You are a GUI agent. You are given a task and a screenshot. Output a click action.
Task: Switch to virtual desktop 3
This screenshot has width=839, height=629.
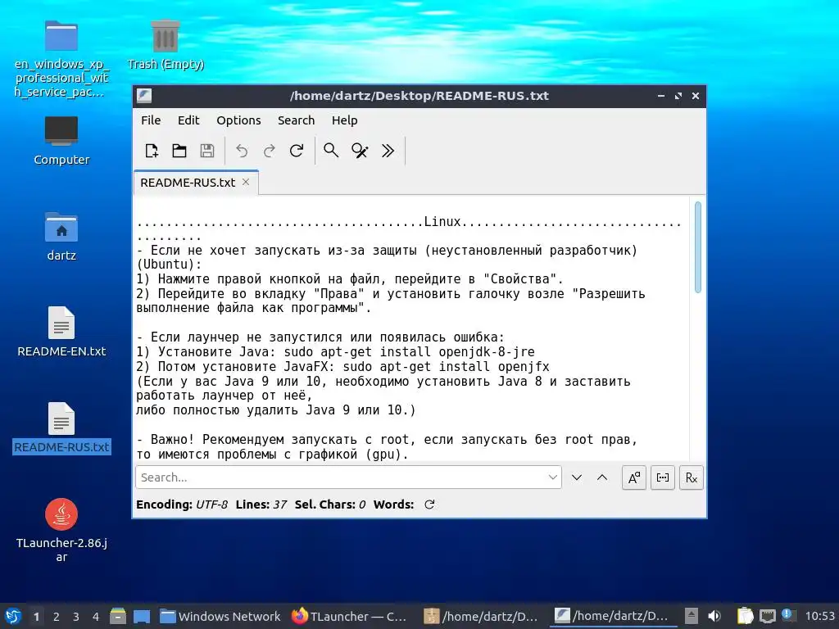point(76,617)
